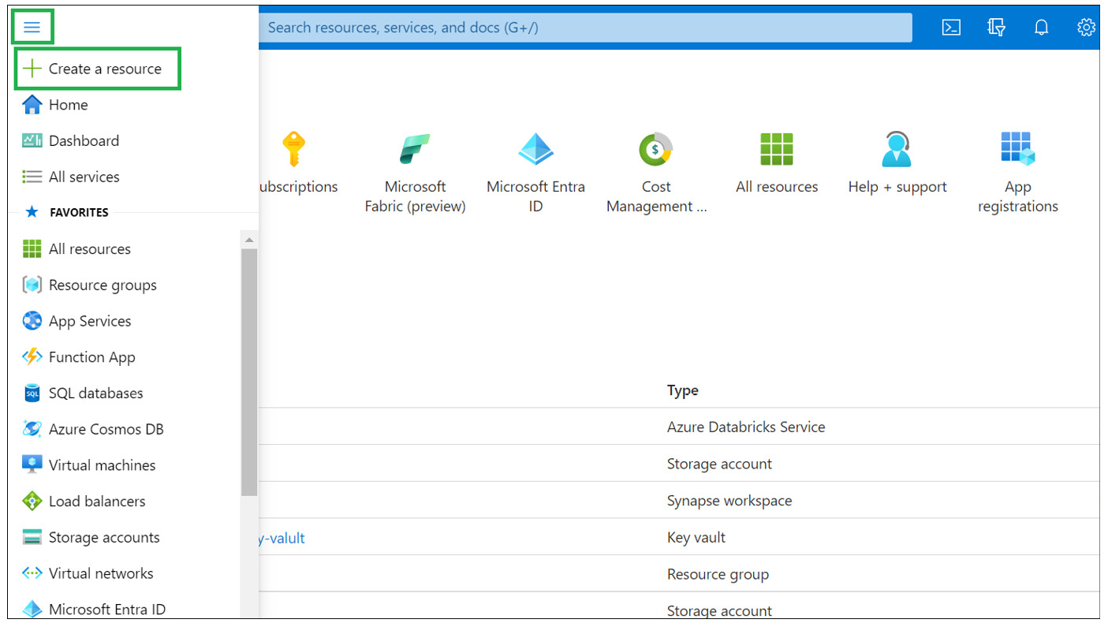The width and height of the screenshot is (1108, 623).
Task: Click the Virtual networks label
Action: [101, 573]
